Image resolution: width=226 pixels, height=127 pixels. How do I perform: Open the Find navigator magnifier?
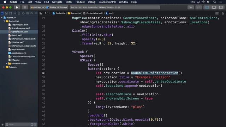(x=15, y=13)
